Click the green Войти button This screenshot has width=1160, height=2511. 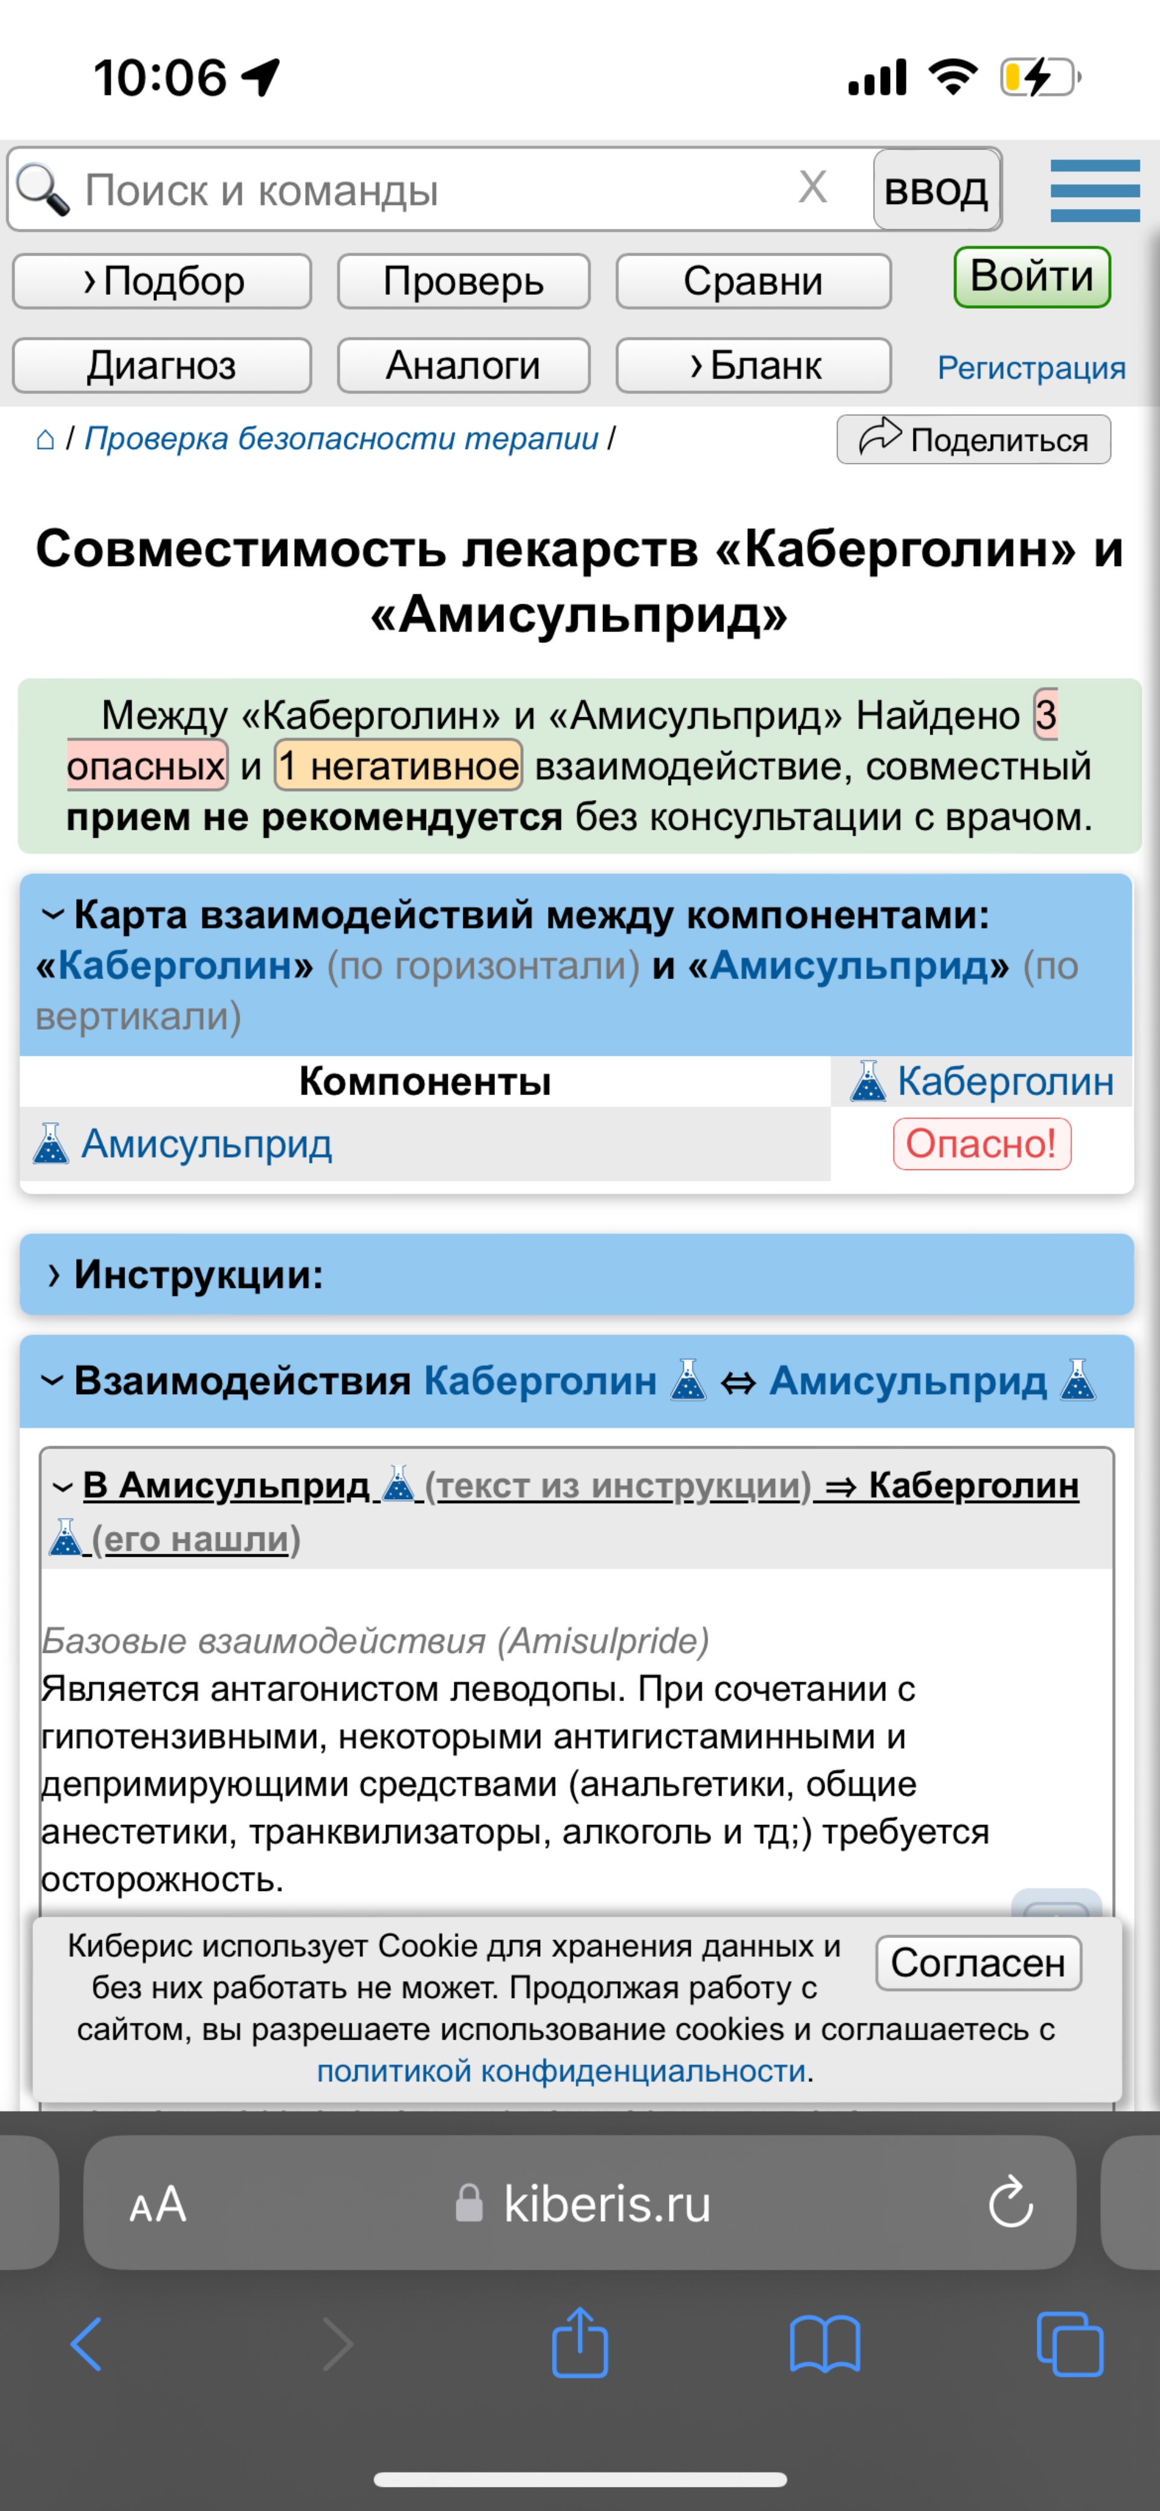[1031, 277]
